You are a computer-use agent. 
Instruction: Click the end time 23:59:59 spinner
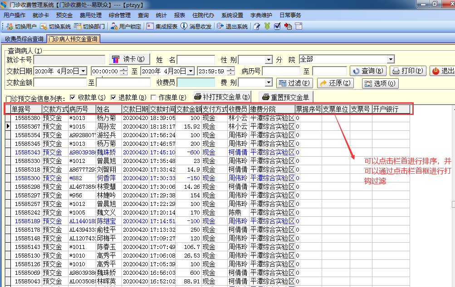click(x=231, y=71)
